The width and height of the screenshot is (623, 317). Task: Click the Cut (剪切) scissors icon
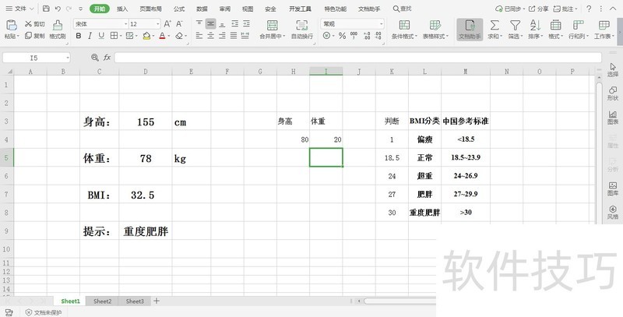[28, 24]
